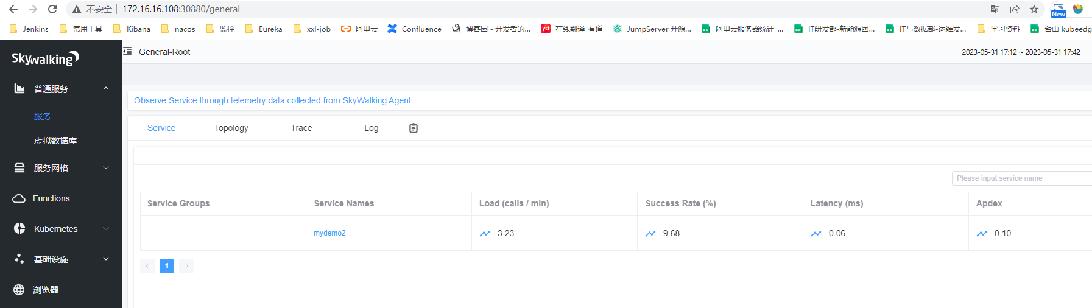The width and height of the screenshot is (1092, 308).
Task: Open the 监控 bookmark folder
Action: pos(220,29)
